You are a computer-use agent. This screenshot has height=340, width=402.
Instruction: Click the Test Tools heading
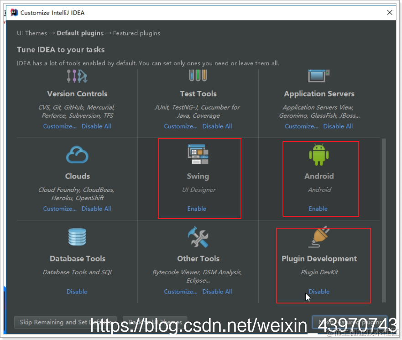[198, 94]
